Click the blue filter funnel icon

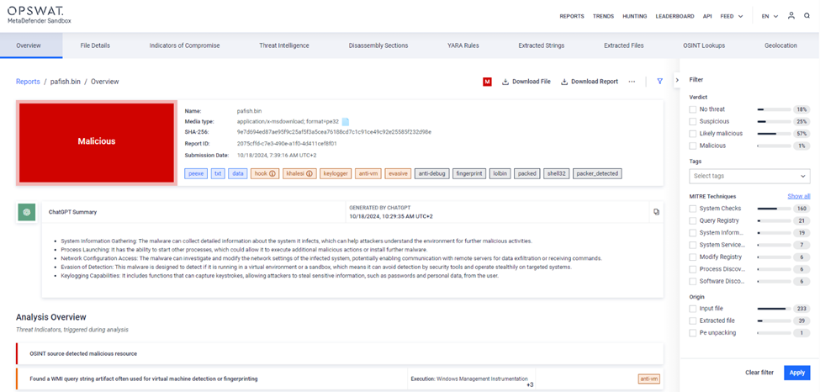click(659, 82)
